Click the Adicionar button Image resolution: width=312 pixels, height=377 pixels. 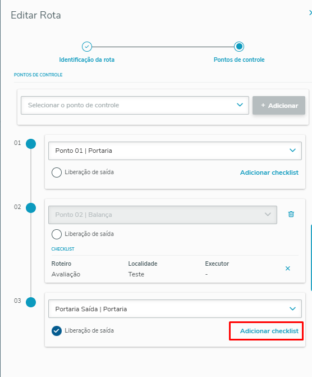coord(279,105)
